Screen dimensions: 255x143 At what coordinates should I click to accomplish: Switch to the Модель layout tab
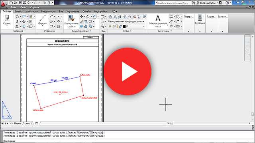(18, 124)
